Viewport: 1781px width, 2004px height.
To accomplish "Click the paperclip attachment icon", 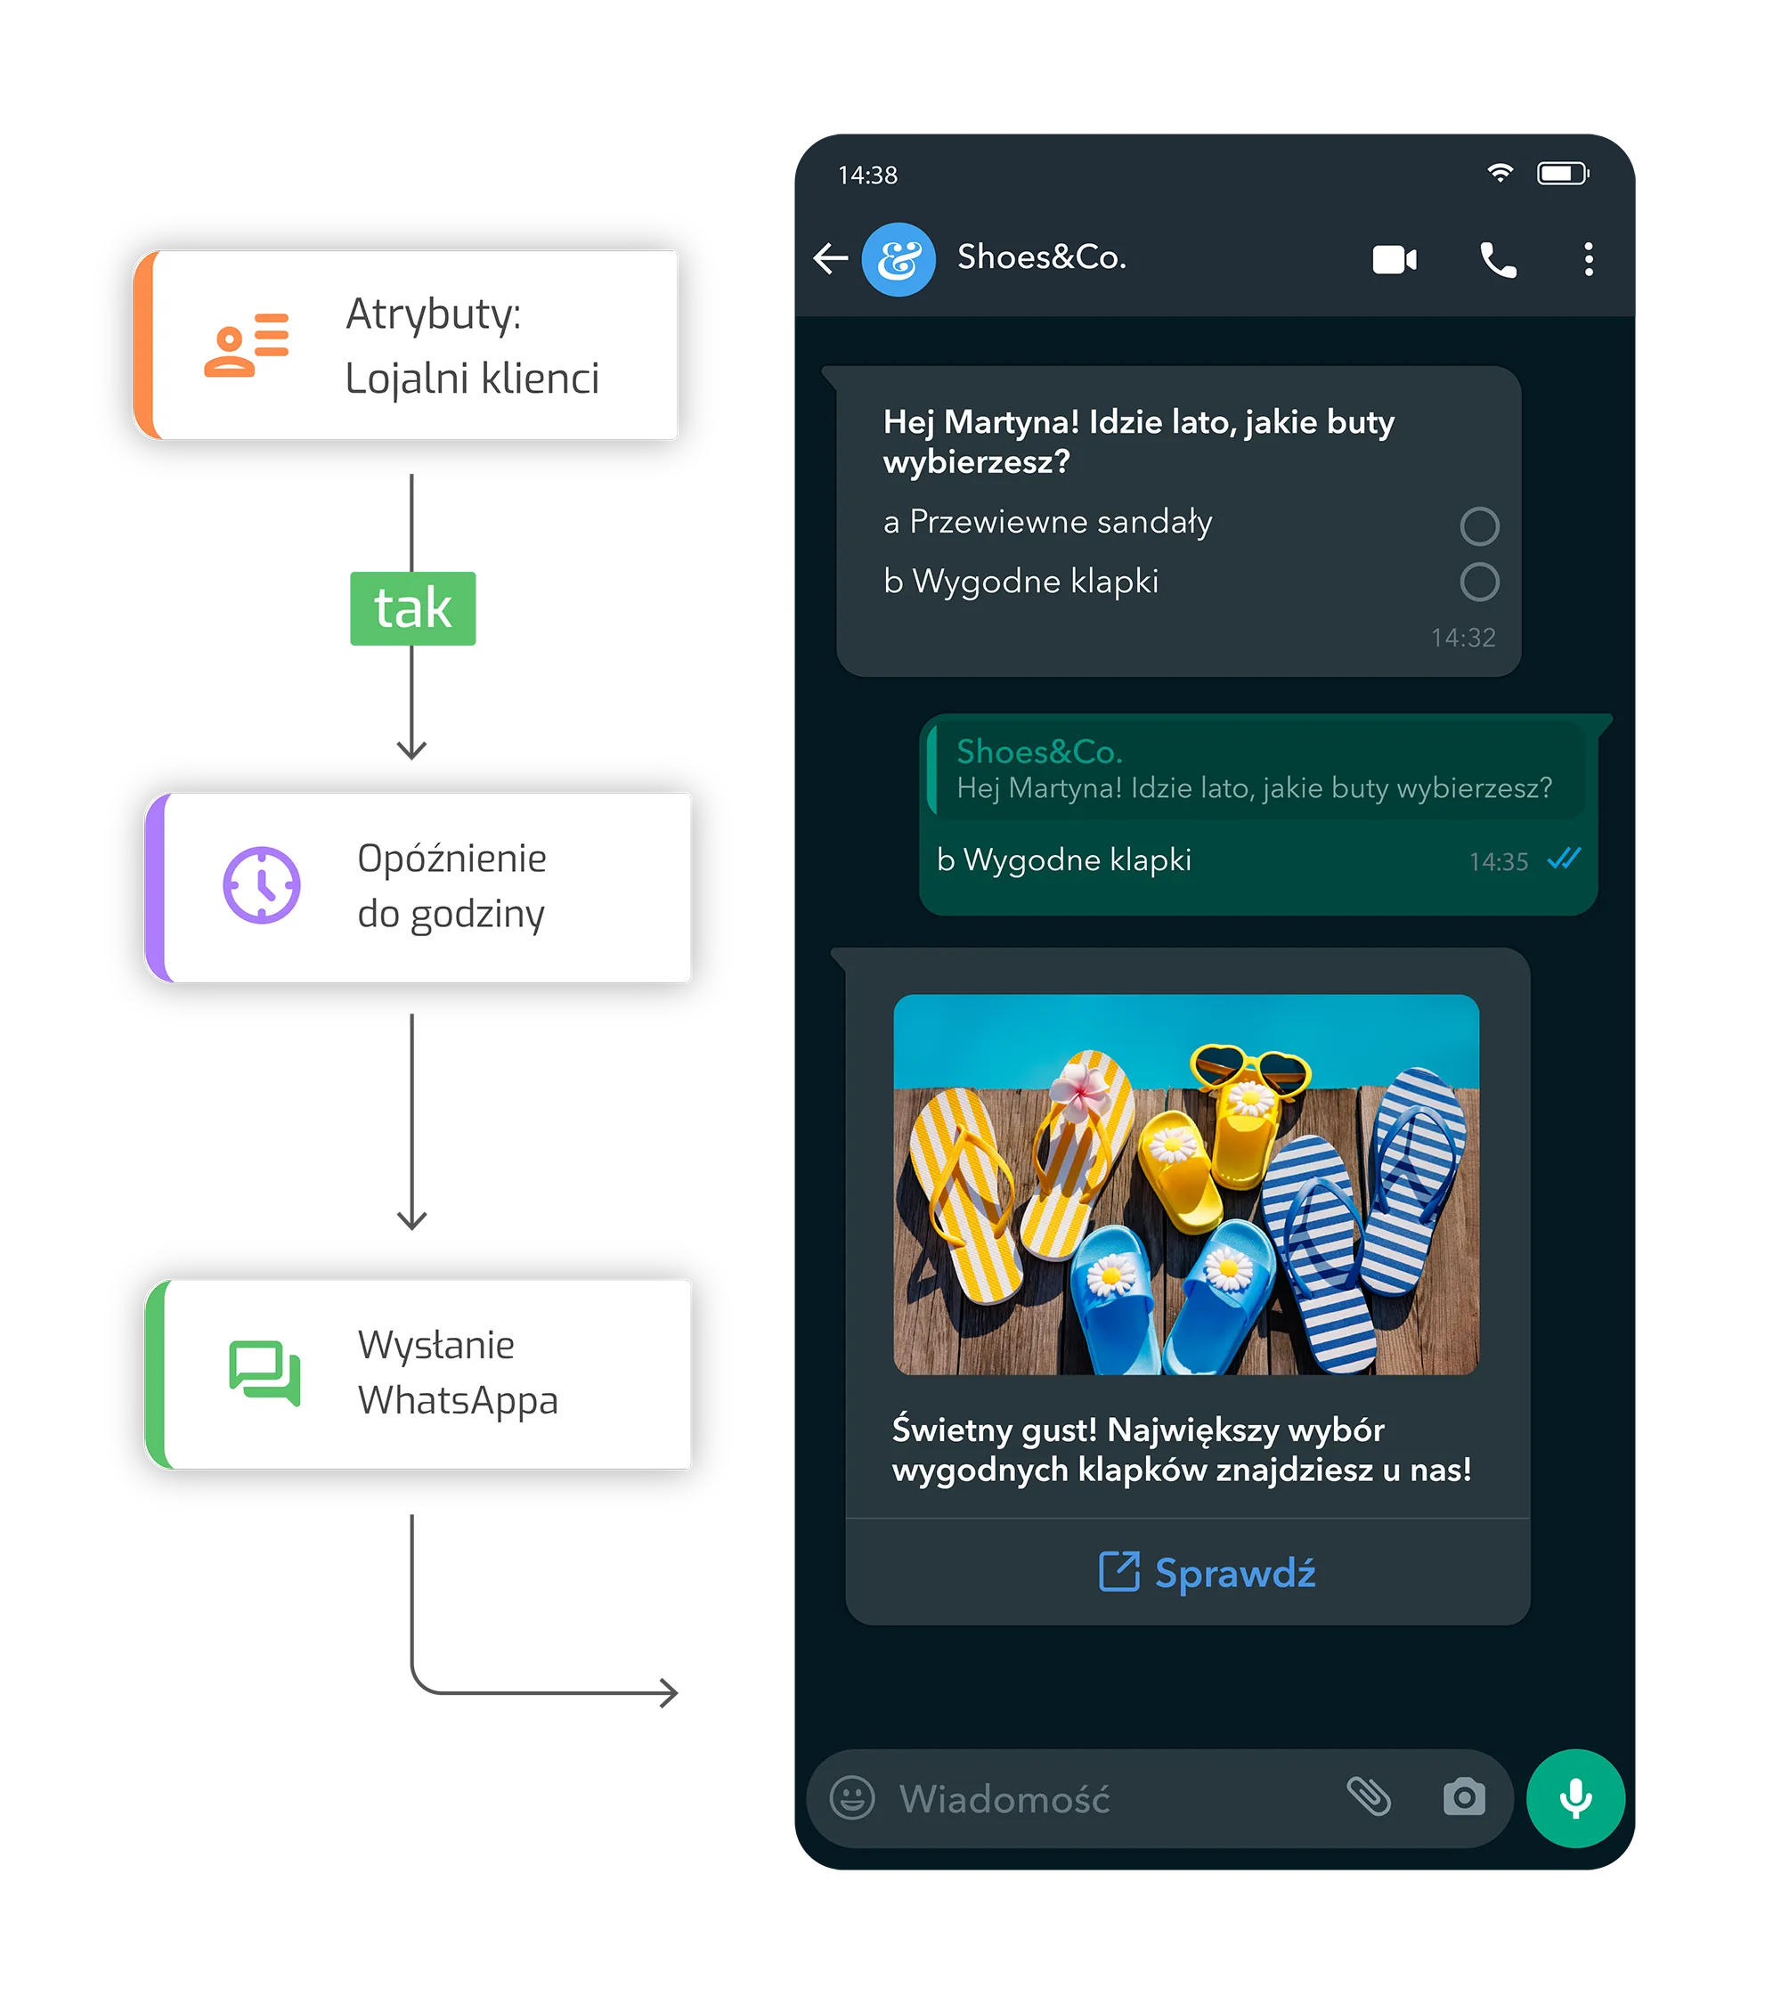I will (1369, 1796).
